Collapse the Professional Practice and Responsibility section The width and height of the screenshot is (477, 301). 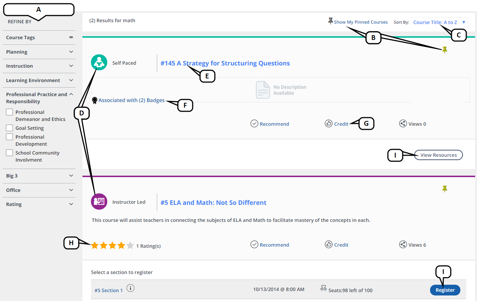click(71, 94)
